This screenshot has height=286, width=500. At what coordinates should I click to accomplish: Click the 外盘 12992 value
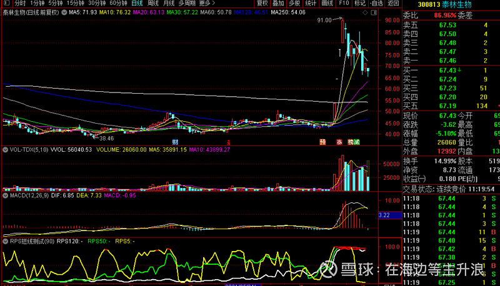pos(446,151)
